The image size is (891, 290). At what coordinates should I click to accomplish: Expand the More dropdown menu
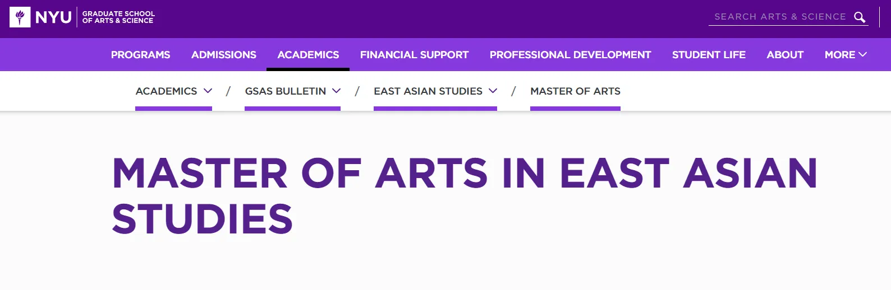(840, 55)
